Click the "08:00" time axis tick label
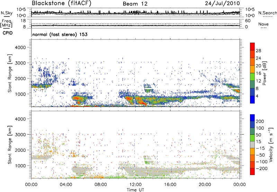The width and height of the screenshot is (277, 192). point(101,185)
